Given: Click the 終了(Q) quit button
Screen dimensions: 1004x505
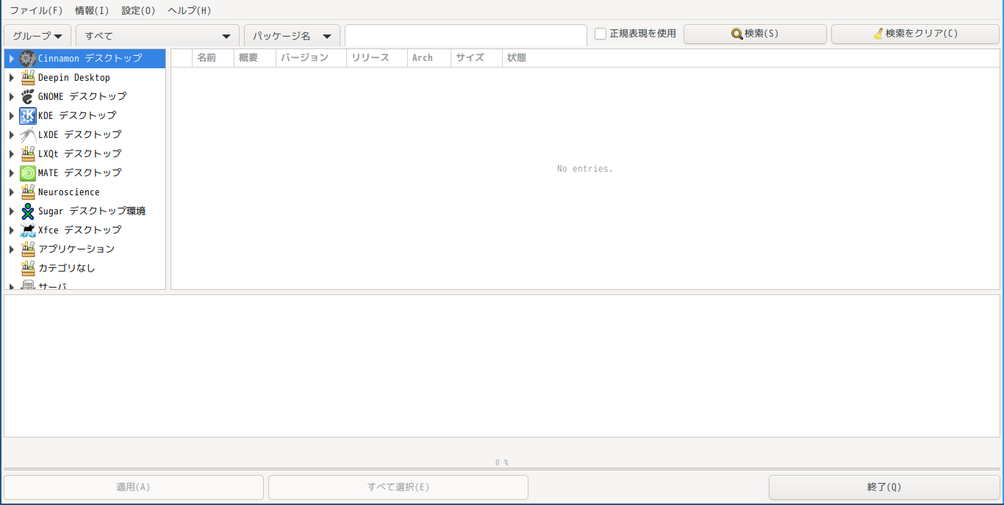Looking at the screenshot, I should pos(884,487).
